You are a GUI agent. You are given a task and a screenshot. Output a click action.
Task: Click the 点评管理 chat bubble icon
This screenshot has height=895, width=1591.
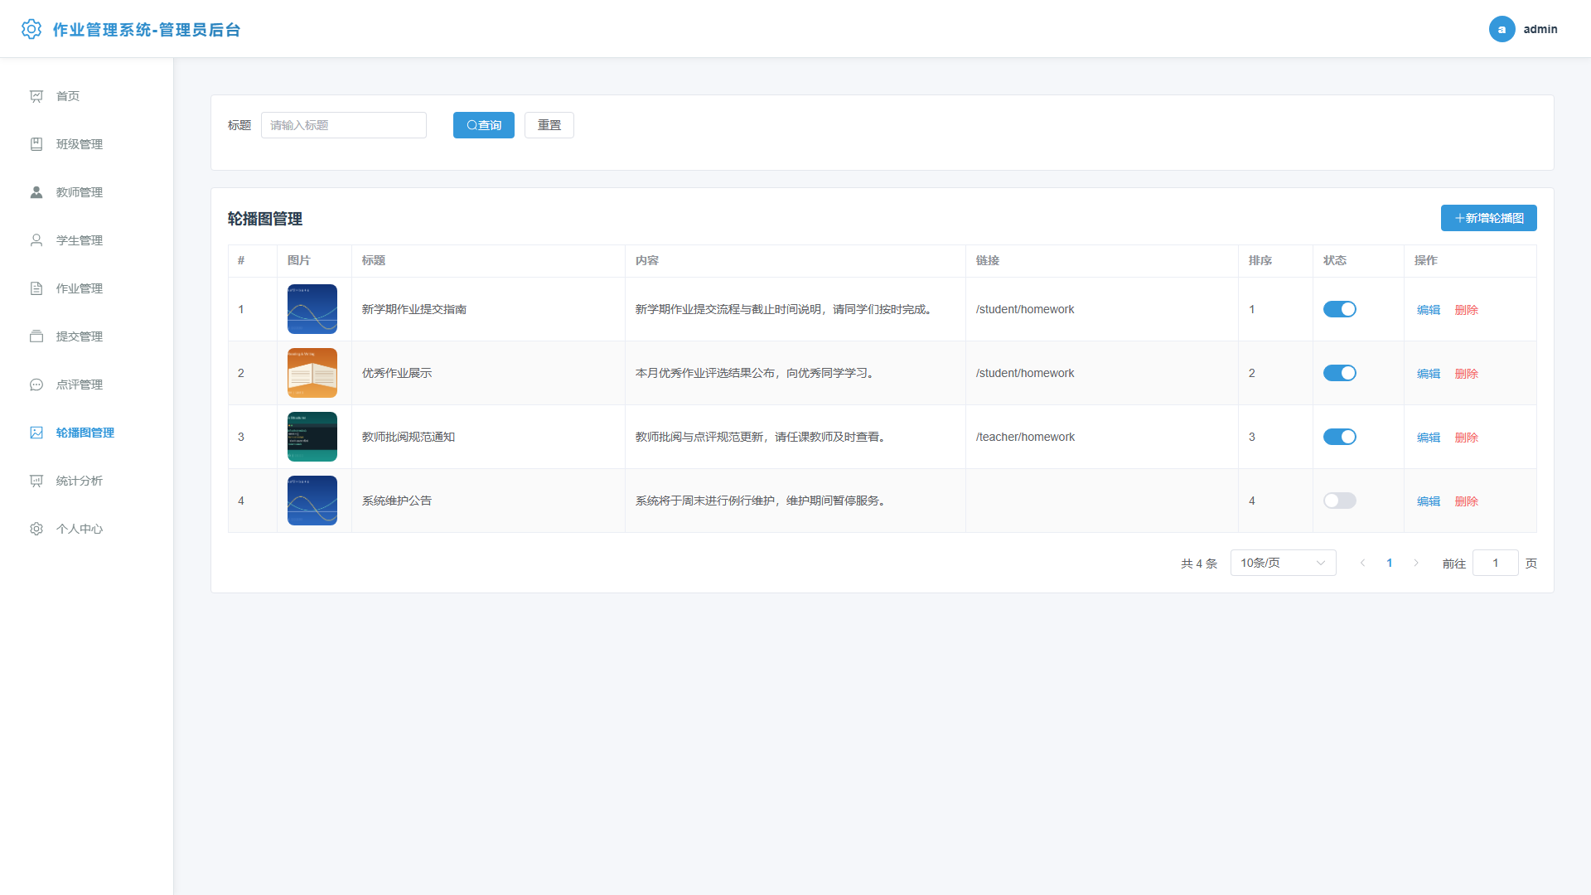(x=36, y=385)
